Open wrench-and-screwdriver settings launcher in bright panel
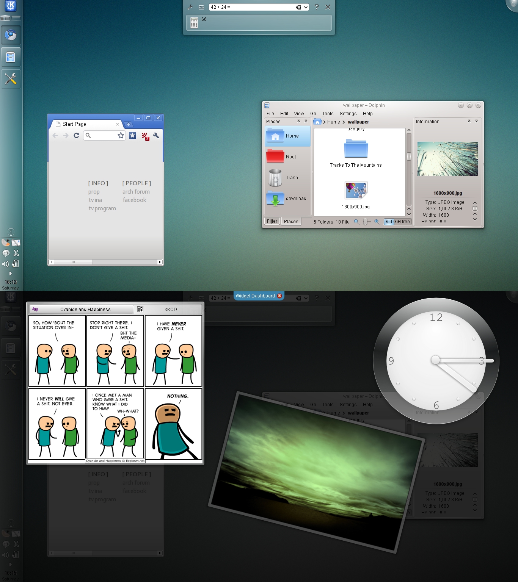This screenshot has width=518, height=582. point(11,79)
